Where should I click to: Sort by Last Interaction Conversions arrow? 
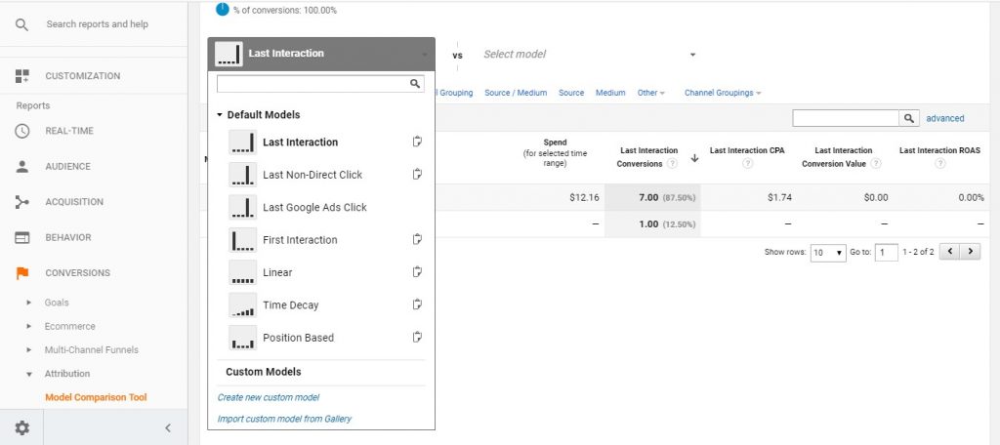[694, 158]
